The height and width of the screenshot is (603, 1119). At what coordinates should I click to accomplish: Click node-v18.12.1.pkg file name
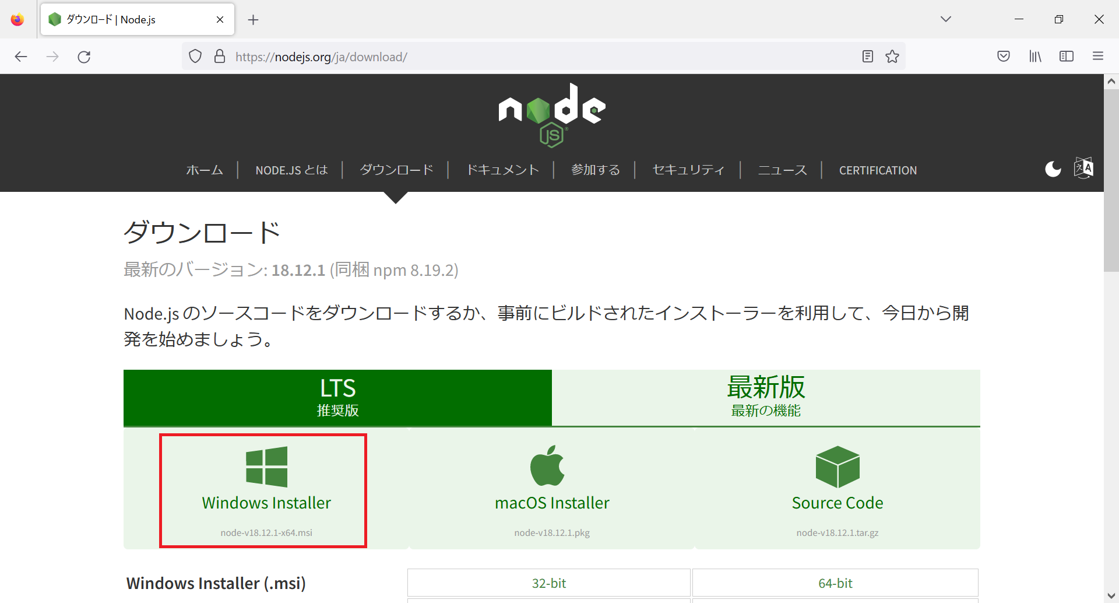[552, 532]
